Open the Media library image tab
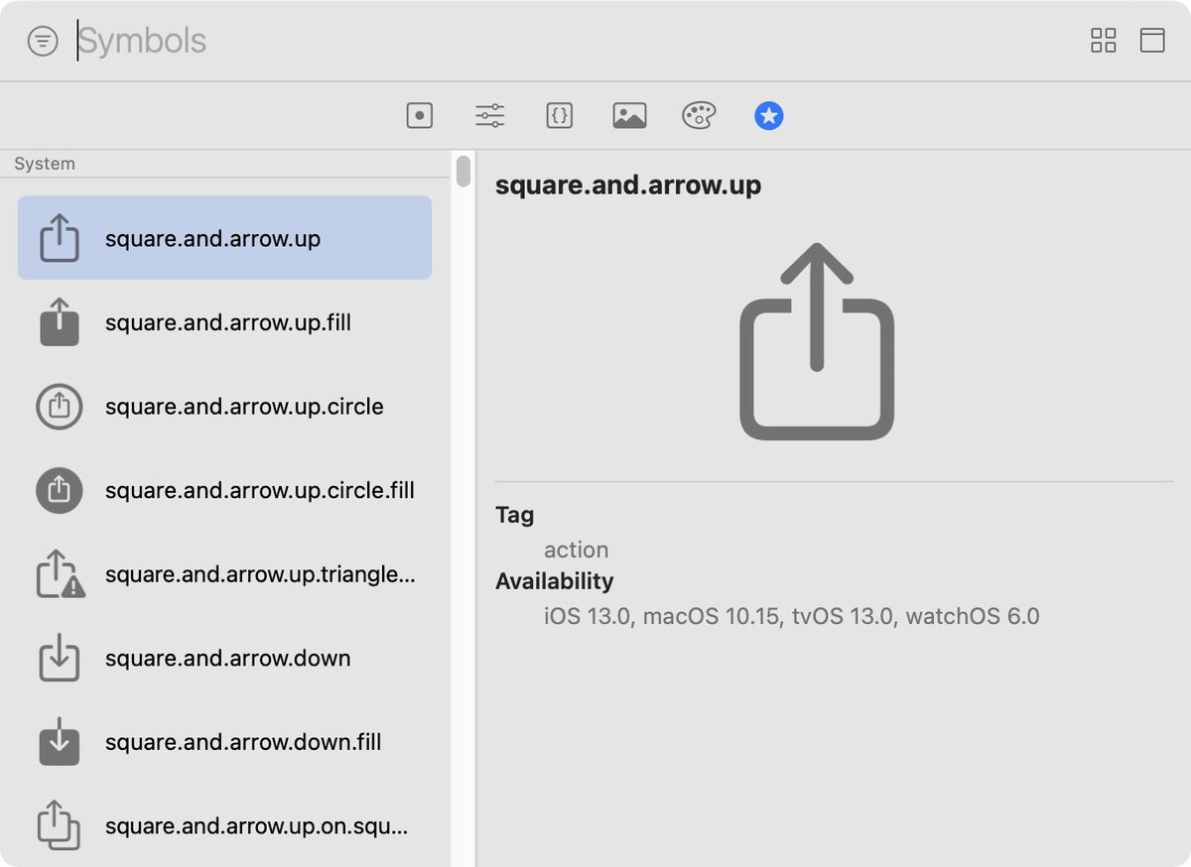1191x867 pixels. click(629, 116)
